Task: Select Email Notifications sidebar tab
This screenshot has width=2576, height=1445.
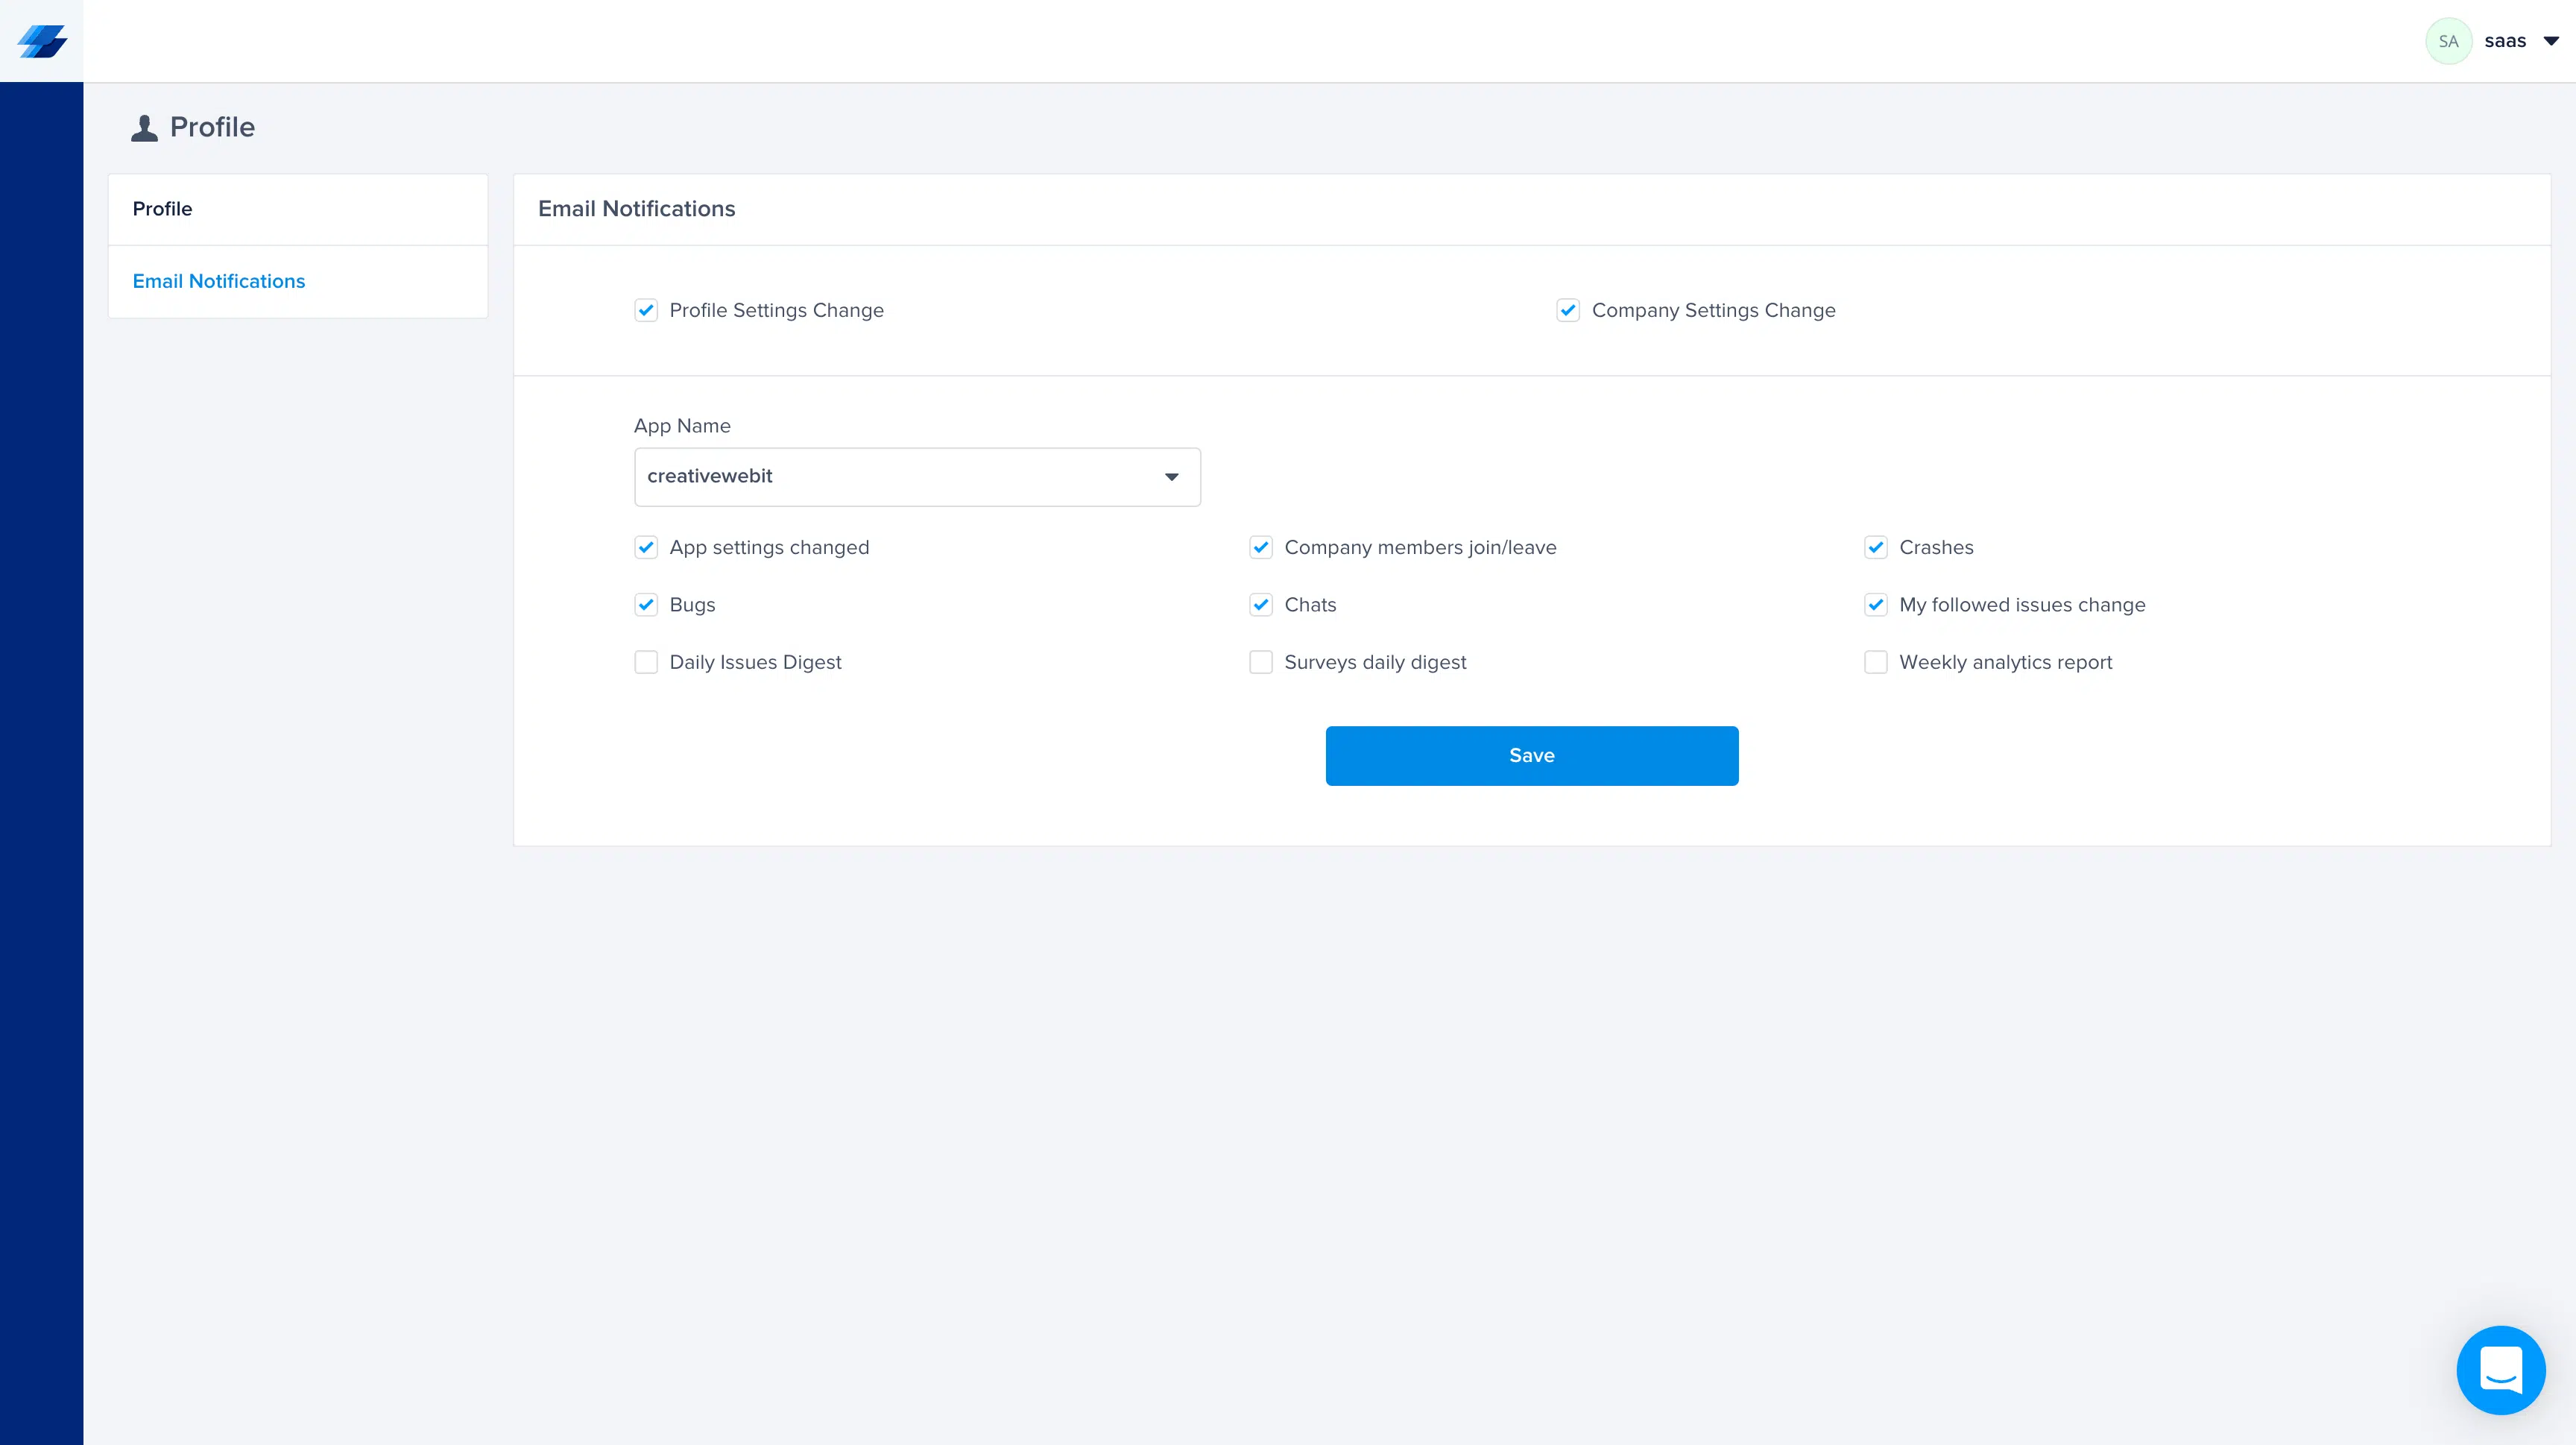Action: 298,281
